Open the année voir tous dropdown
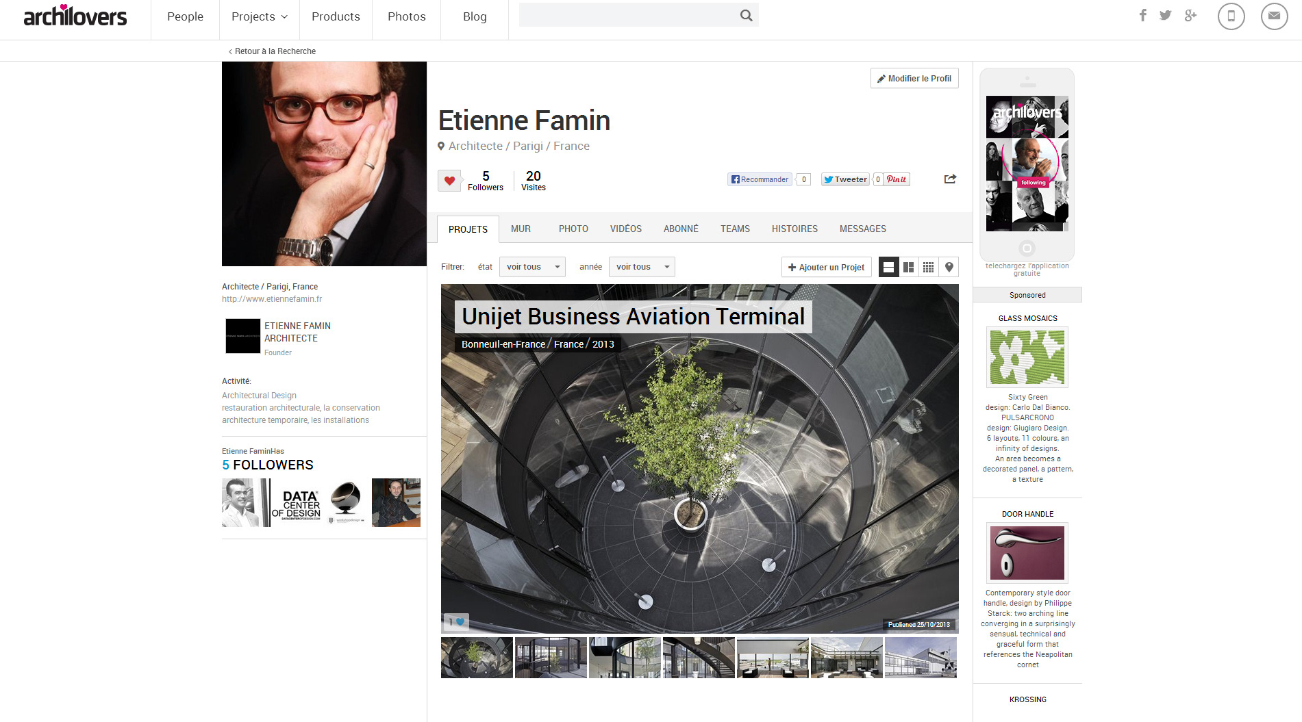The image size is (1302, 722). coord(642,267)
